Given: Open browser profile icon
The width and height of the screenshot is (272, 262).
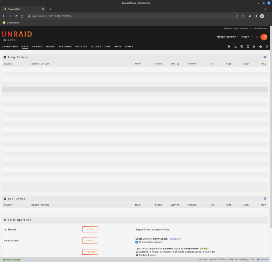Looking at the screenshot, I should point(262,16).
